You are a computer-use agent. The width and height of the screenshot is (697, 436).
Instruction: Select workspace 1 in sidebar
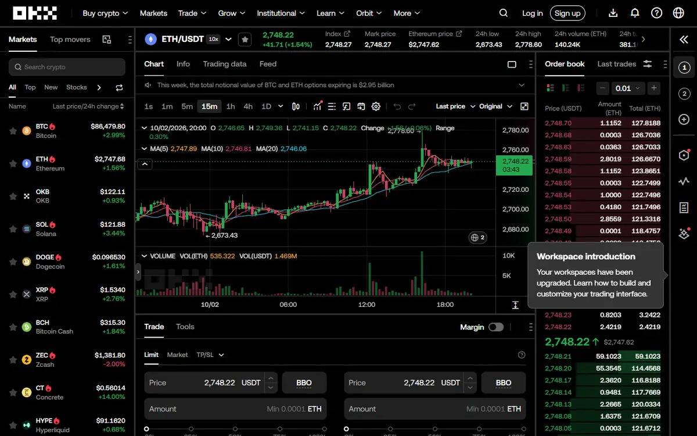point(684,68)
